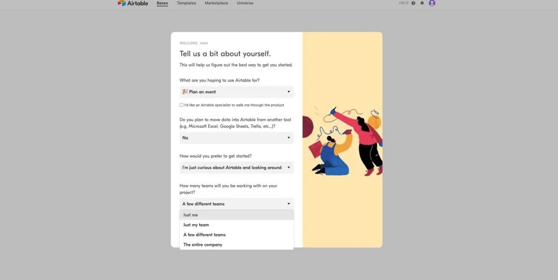Click the illustration of two people drawing
Viewport: 558px width, 280px height.
pos(343,141)
